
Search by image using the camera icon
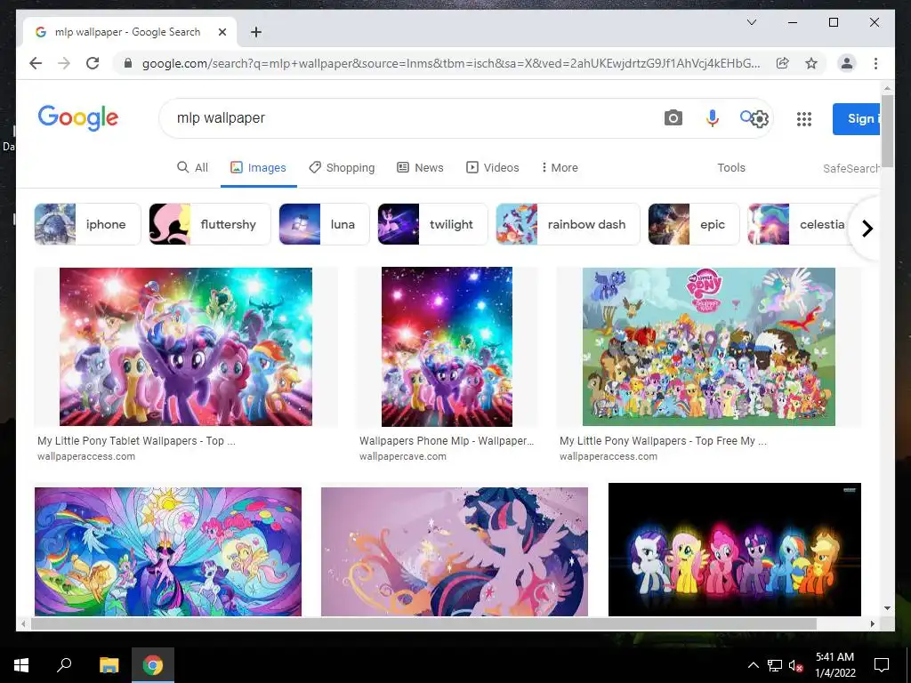(x=673, y=118)
